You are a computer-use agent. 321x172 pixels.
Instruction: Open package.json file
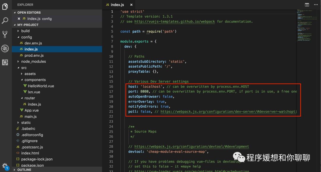(x=33, y=165)
